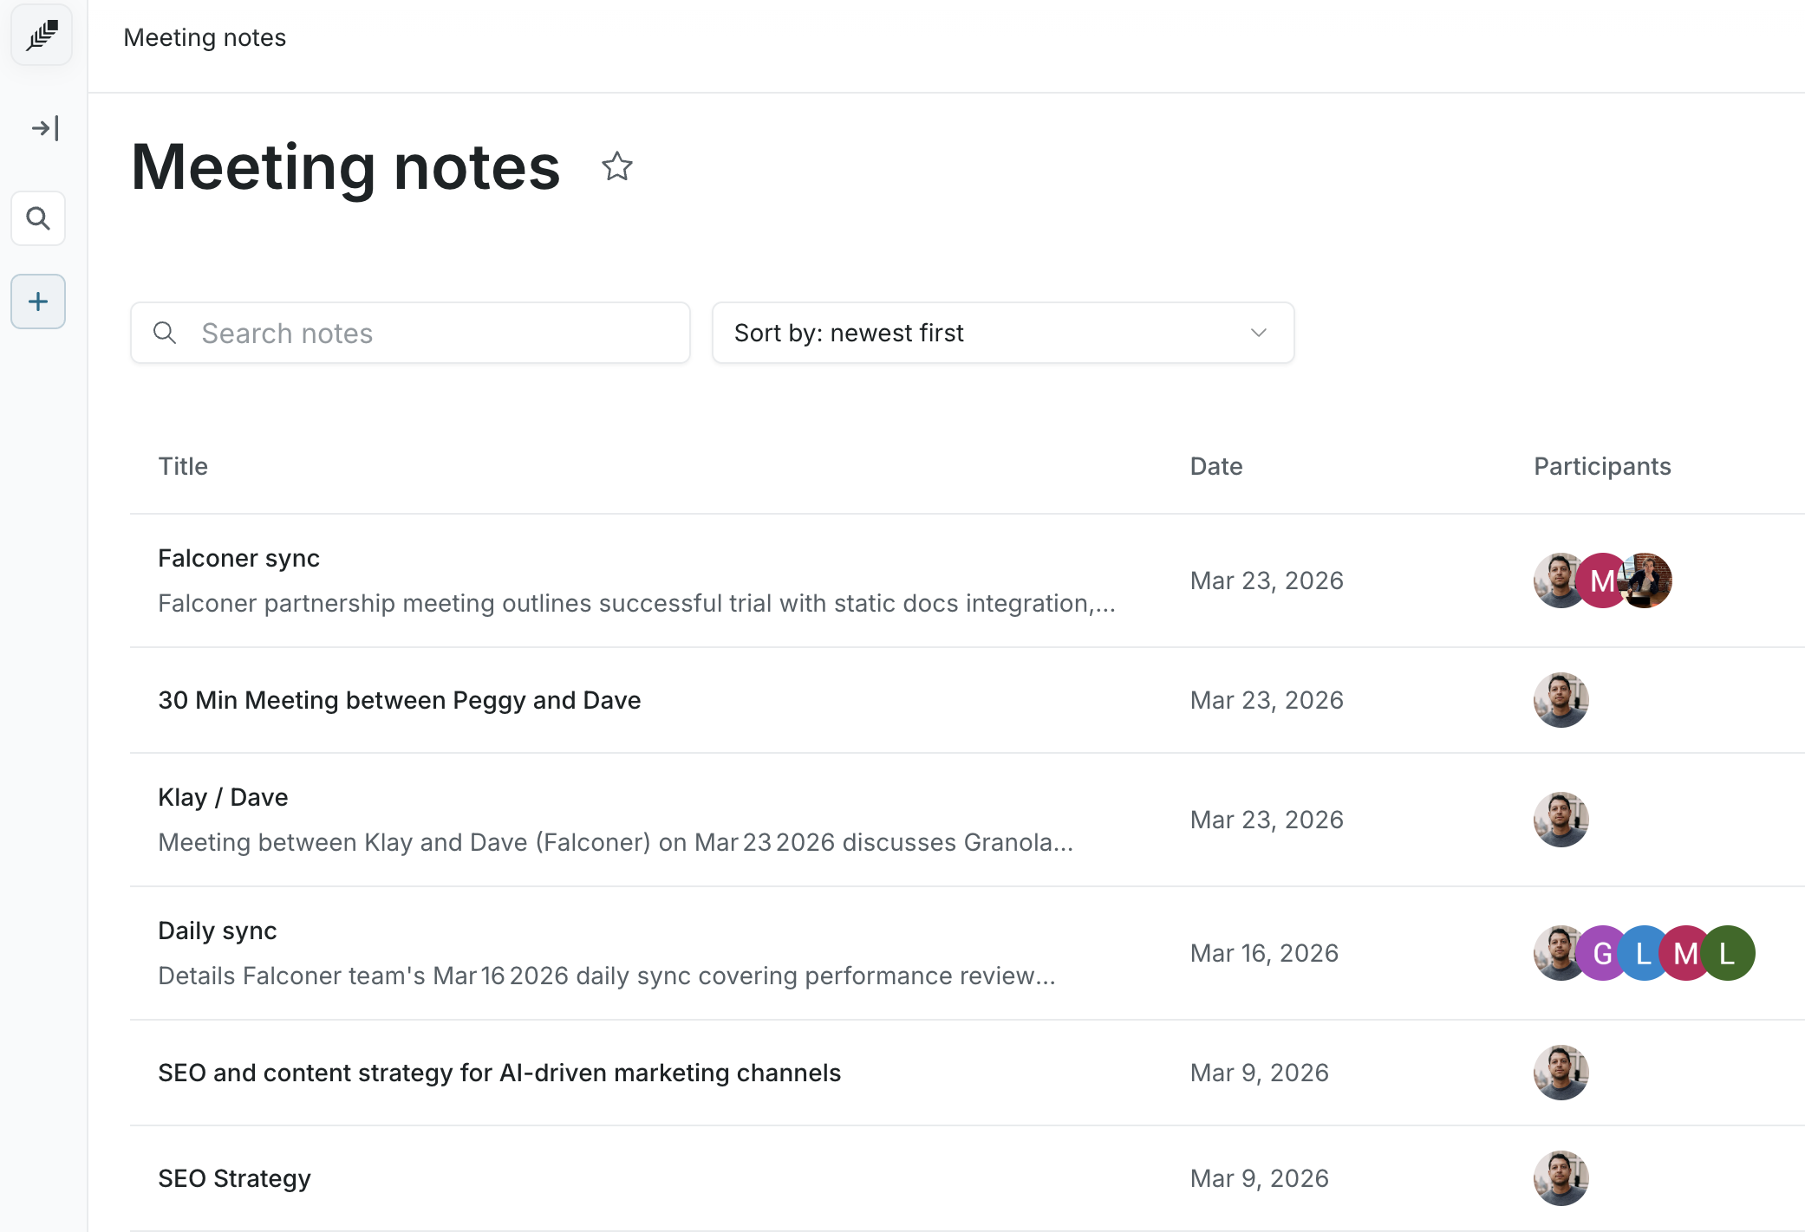Click the blue L avatar on Daily sync
Viewport: 1805px width, 1232px height.
[1644, 954]
